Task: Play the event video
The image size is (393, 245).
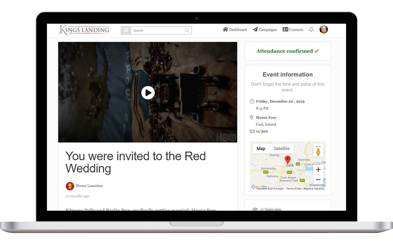Action: click(148, 93)
